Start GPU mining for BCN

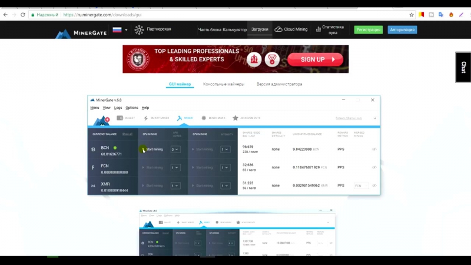(202, 150)
